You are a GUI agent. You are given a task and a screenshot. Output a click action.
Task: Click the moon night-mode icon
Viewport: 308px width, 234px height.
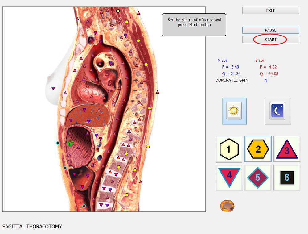point(277,111)
